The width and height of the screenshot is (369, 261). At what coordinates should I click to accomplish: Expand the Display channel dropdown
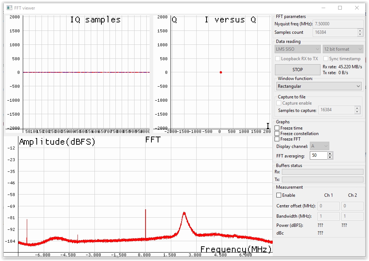pyautogui.click(x=319, y=146)
